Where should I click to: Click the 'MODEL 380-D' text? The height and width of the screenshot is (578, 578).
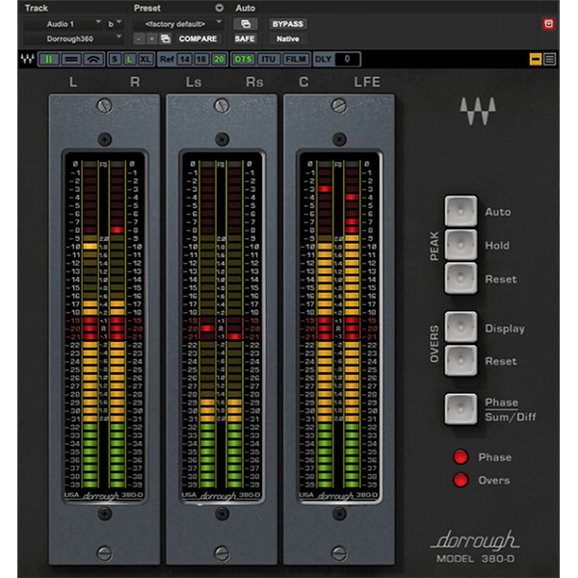(x=475, y=559)
